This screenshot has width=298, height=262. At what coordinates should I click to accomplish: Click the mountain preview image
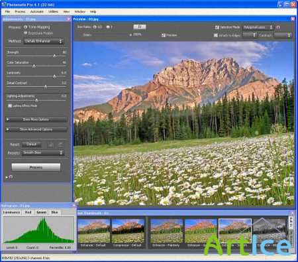click(183, 123)
